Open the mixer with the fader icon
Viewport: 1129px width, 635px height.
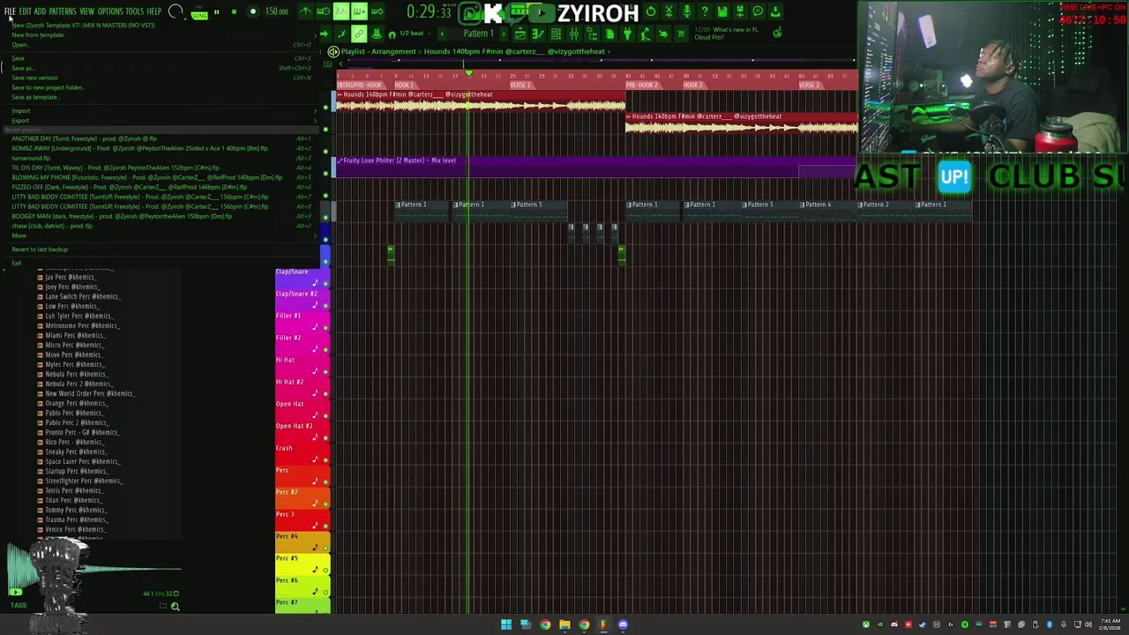[x=574, y=34]
